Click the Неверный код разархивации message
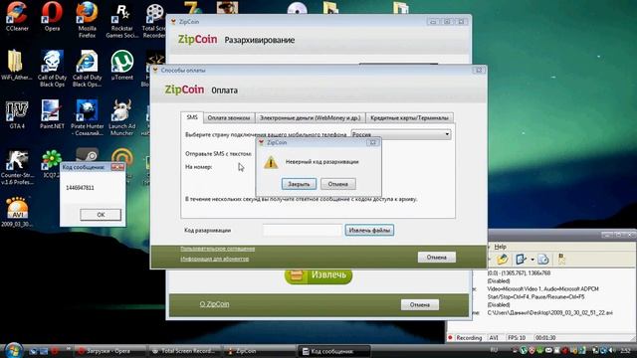 321,162
